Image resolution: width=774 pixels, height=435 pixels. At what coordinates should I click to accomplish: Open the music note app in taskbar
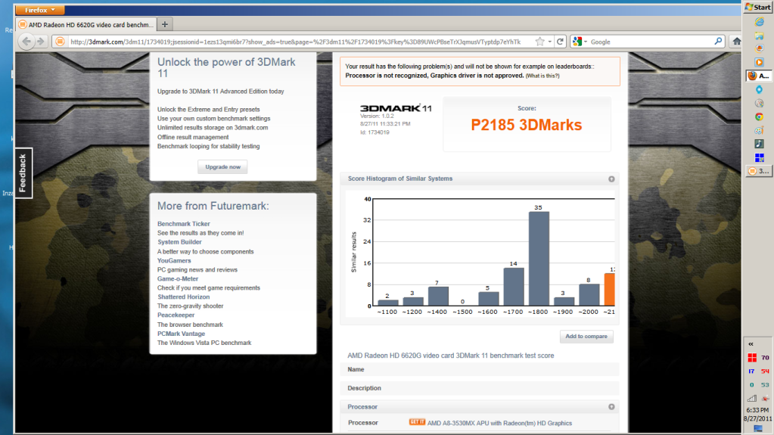click(x=759, y=144)
